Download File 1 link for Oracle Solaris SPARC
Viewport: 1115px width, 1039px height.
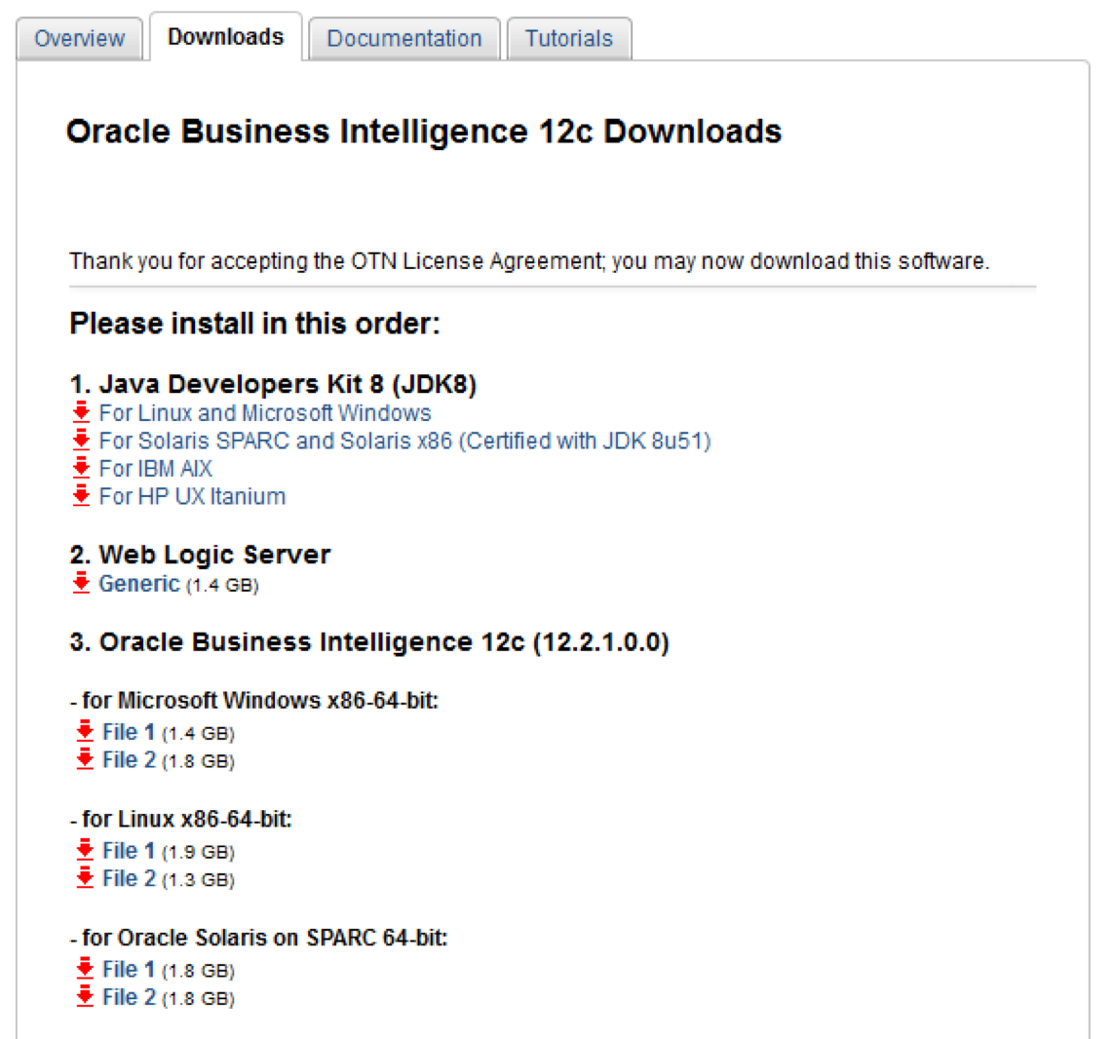tap(129, 969)
